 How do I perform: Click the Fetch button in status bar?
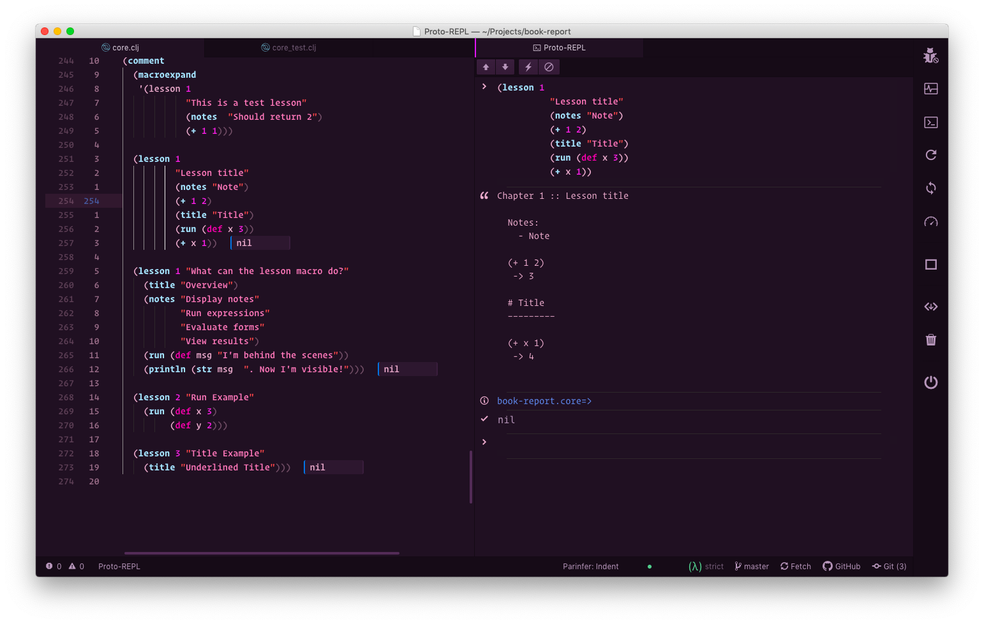coord(796,566)
